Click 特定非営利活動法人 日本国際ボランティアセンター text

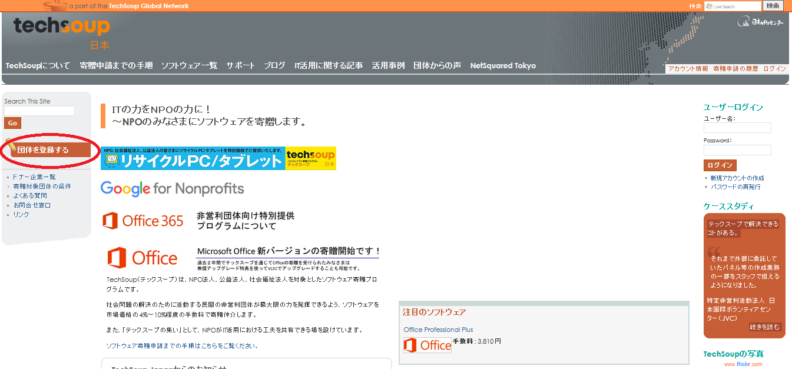741,310
